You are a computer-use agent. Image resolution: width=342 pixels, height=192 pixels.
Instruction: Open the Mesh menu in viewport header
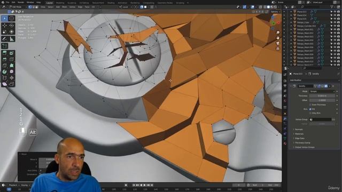click(x=65, y=7)
